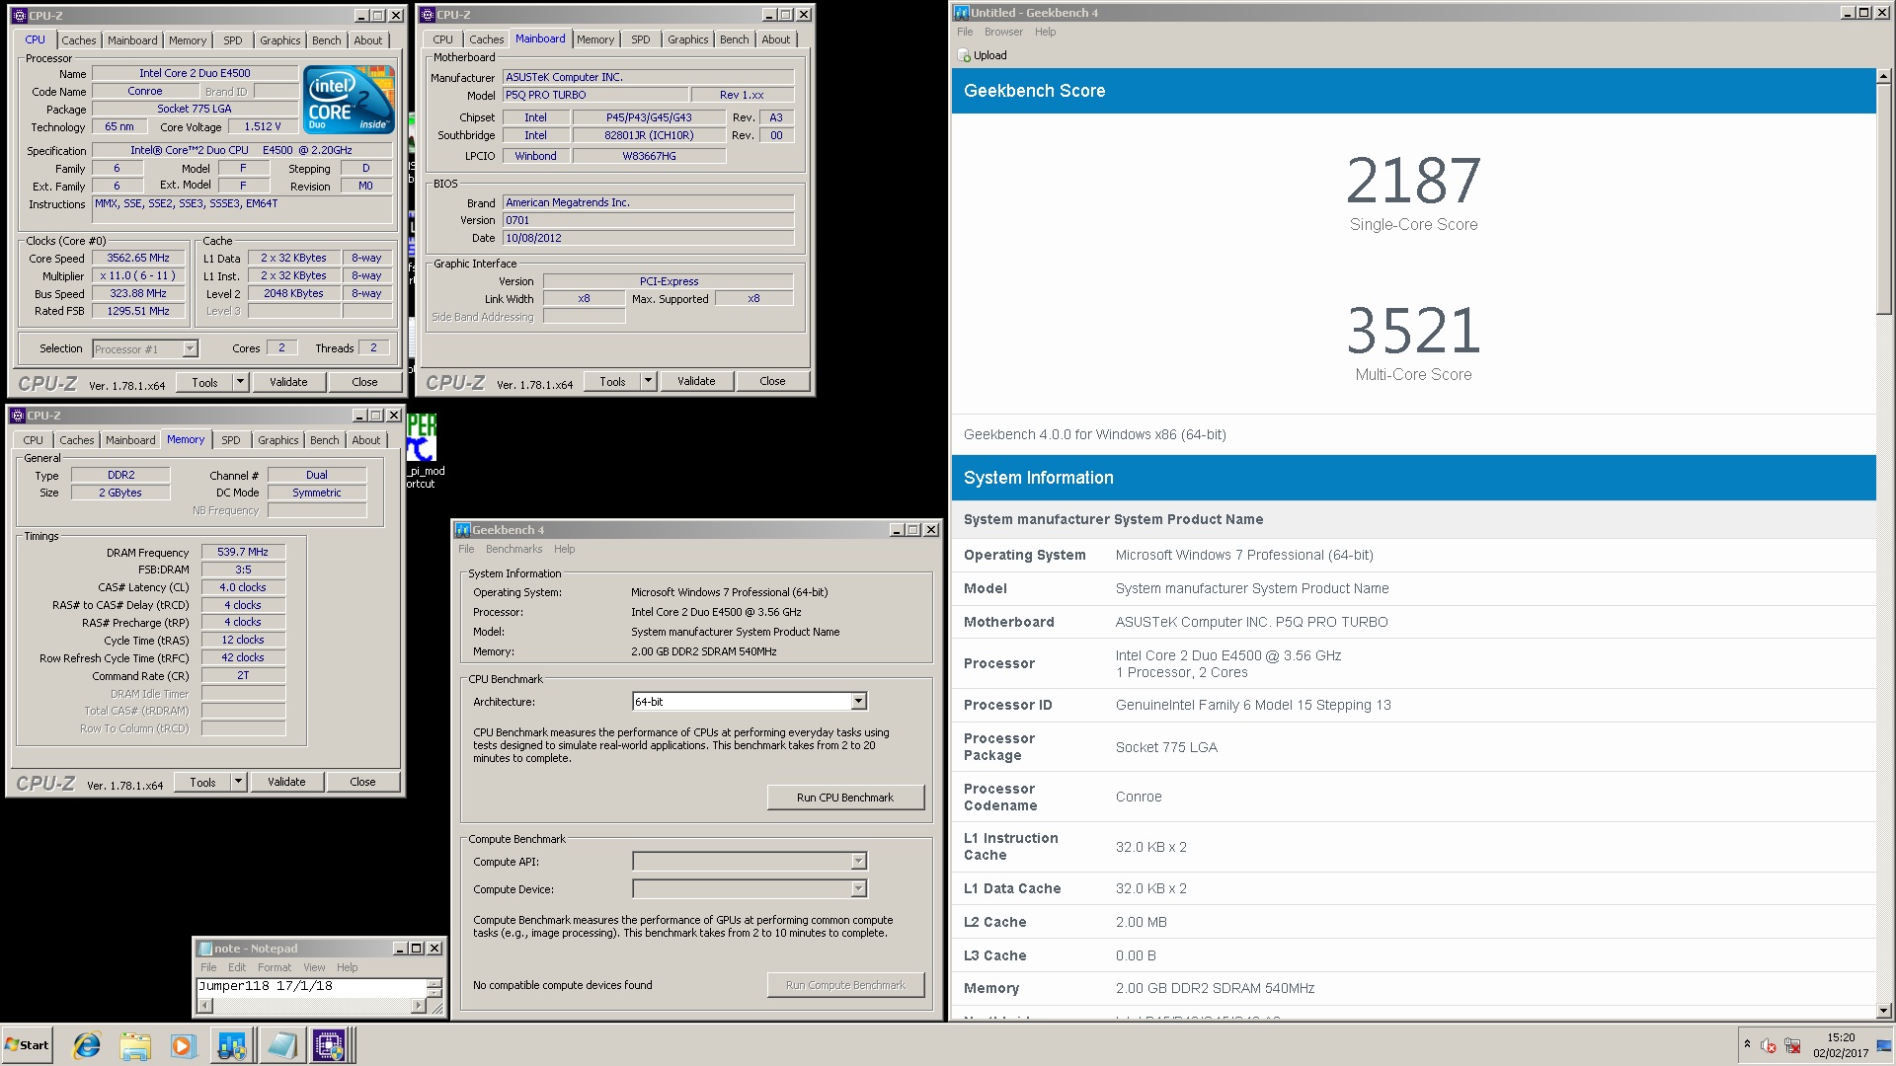Expand Tools arrow in CPU-Z CPU window
This screenshot has width=1896, height=1066.
click(240, 382)
